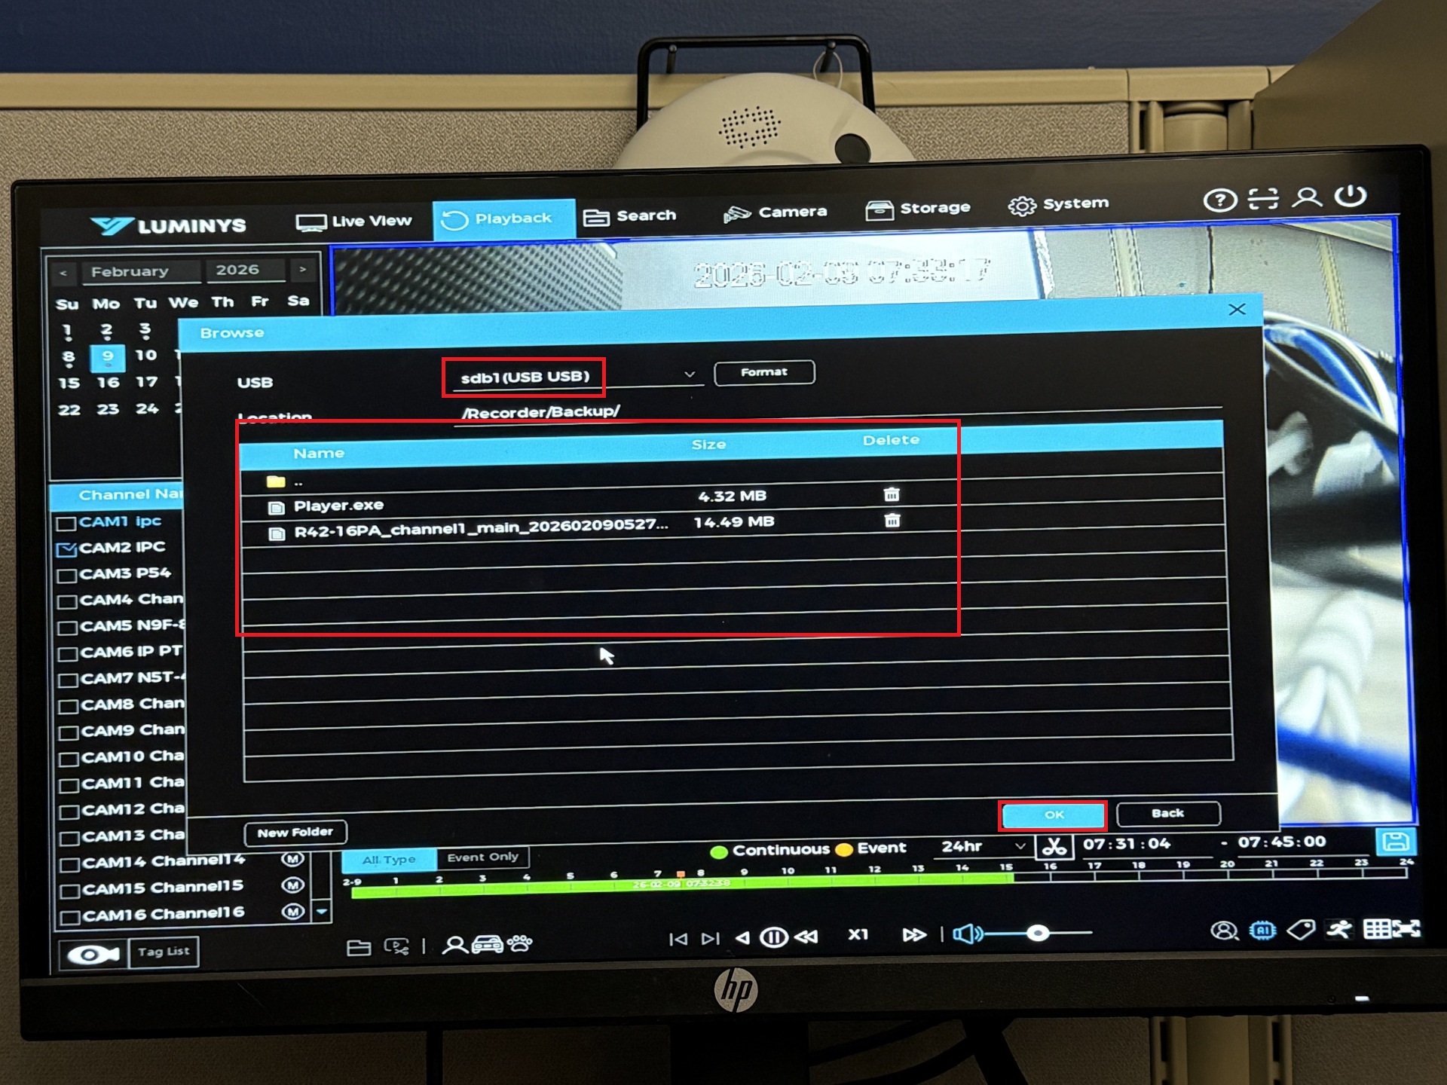Click trash icon for R42-16PA channel1 file
Screen dimensions: 1447x1085
click(x=892, y=521)
